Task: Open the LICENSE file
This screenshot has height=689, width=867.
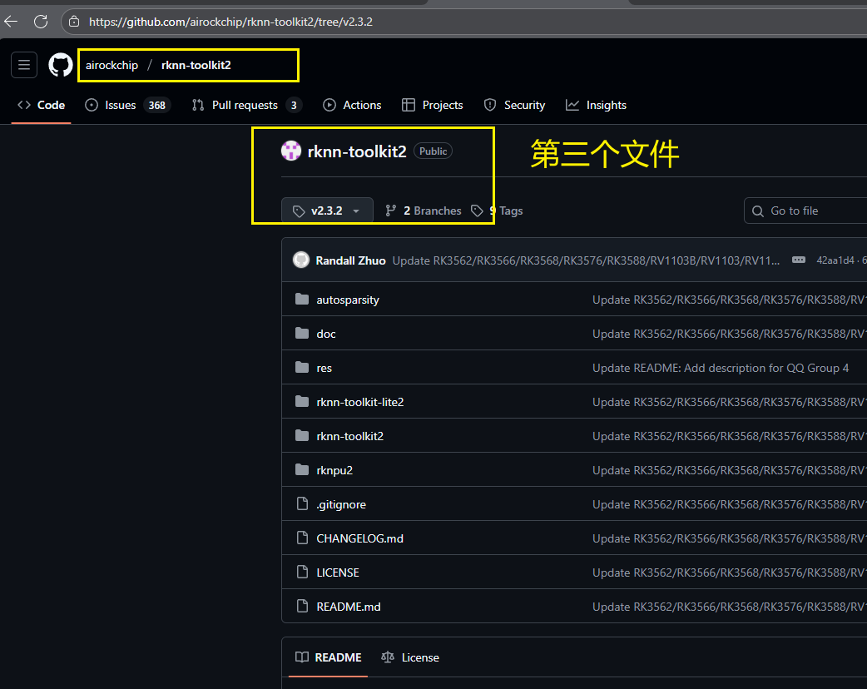Action: click(x=337, y=573)
